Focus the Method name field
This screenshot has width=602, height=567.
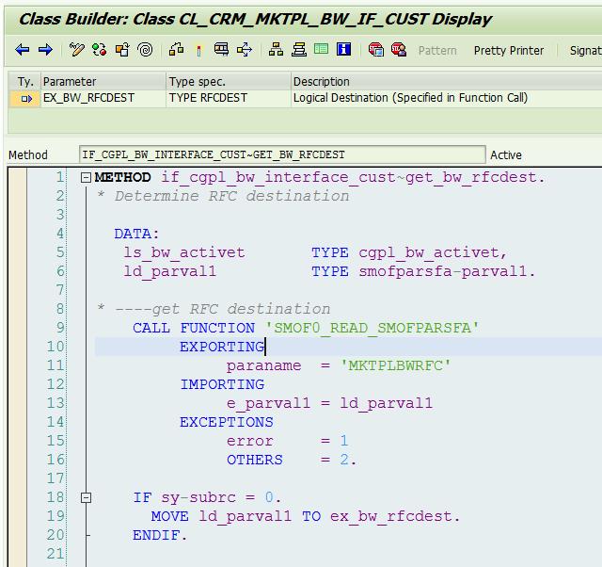282,154
